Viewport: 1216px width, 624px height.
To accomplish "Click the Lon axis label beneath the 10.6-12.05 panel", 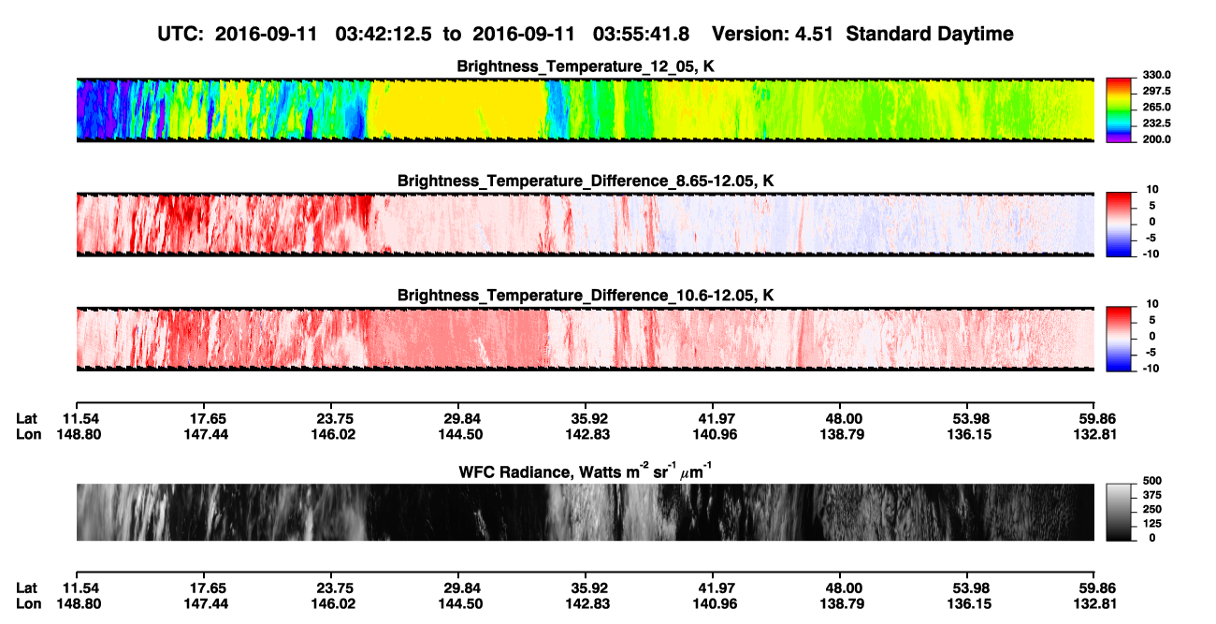I will 28,433.
